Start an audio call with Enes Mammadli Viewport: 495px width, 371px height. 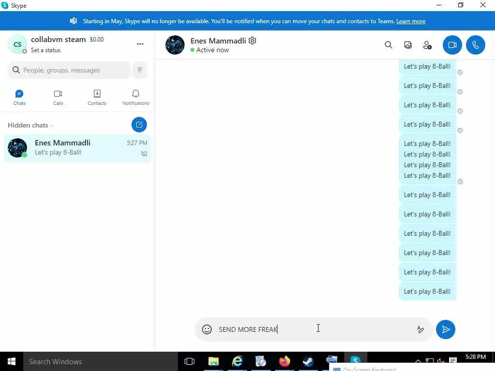[x=476, y=45]
